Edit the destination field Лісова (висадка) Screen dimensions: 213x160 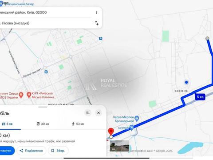[x=46, y=23]
